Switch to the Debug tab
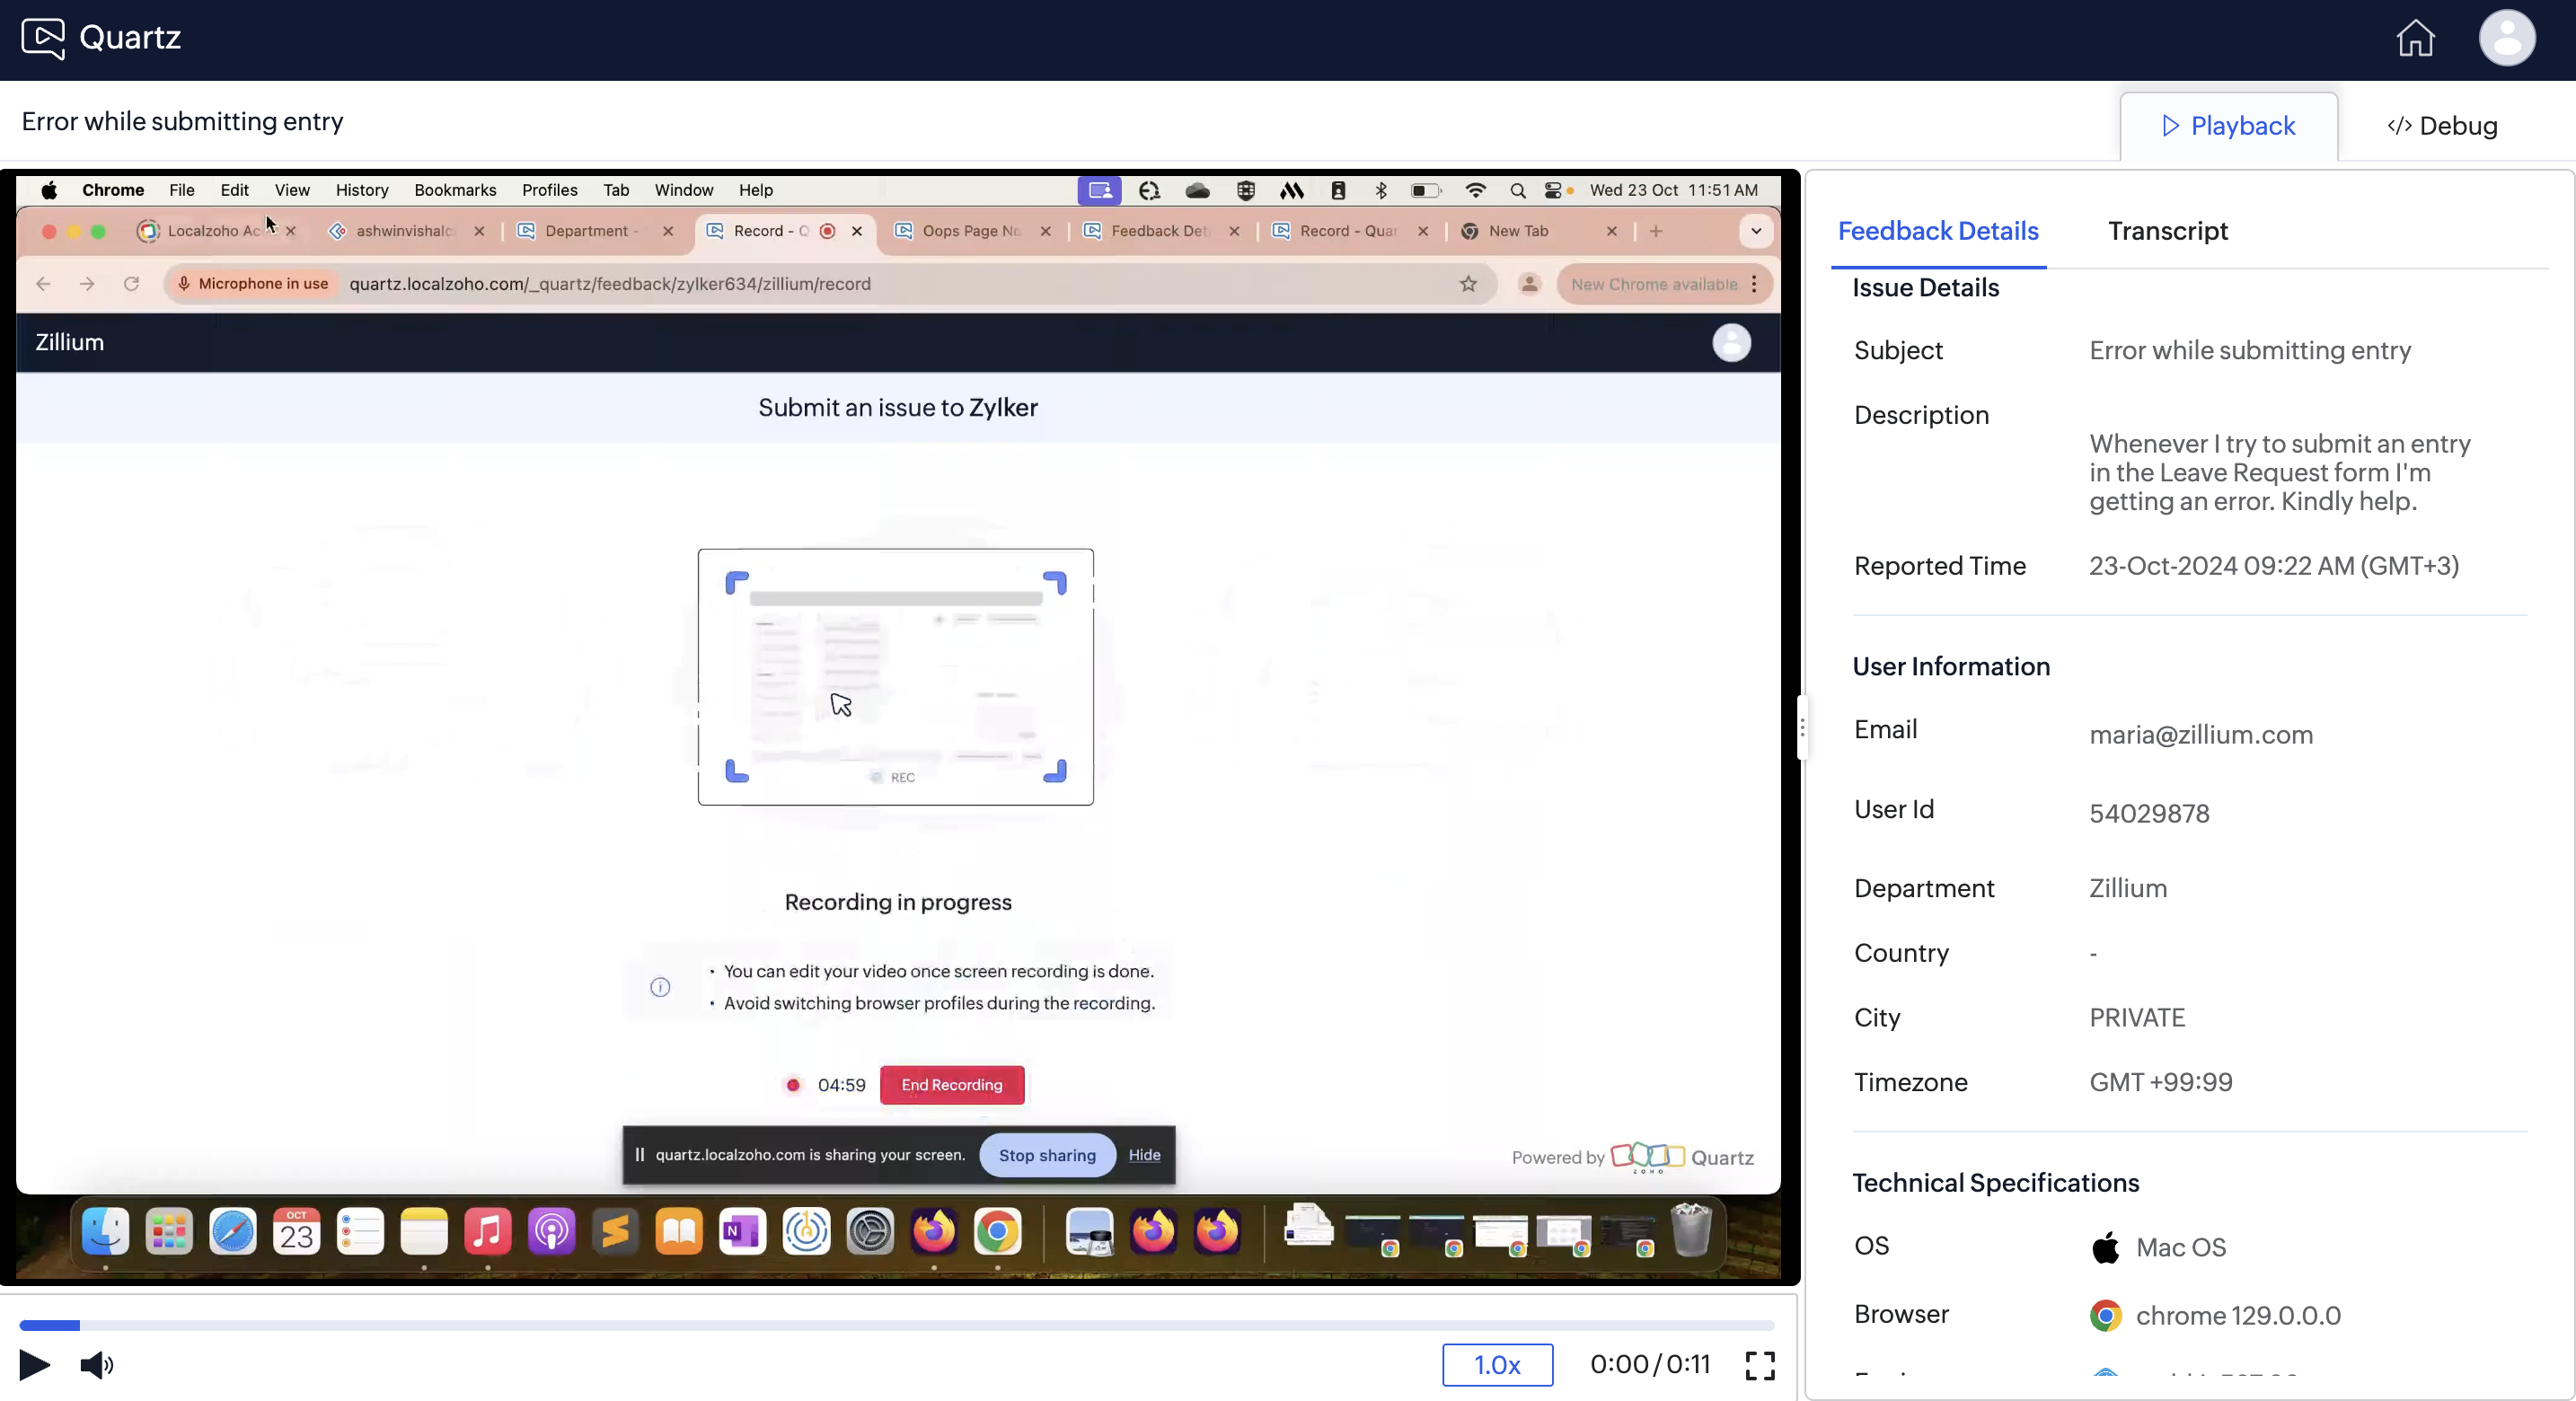Image resolution: width=2576 pixels, height=1401 pixels. [x=2442, y=126]
